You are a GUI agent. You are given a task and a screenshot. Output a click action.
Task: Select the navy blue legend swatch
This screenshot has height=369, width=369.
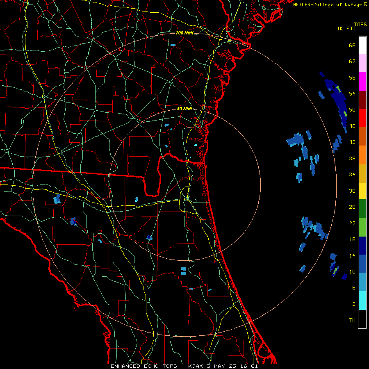coord(362,246)
